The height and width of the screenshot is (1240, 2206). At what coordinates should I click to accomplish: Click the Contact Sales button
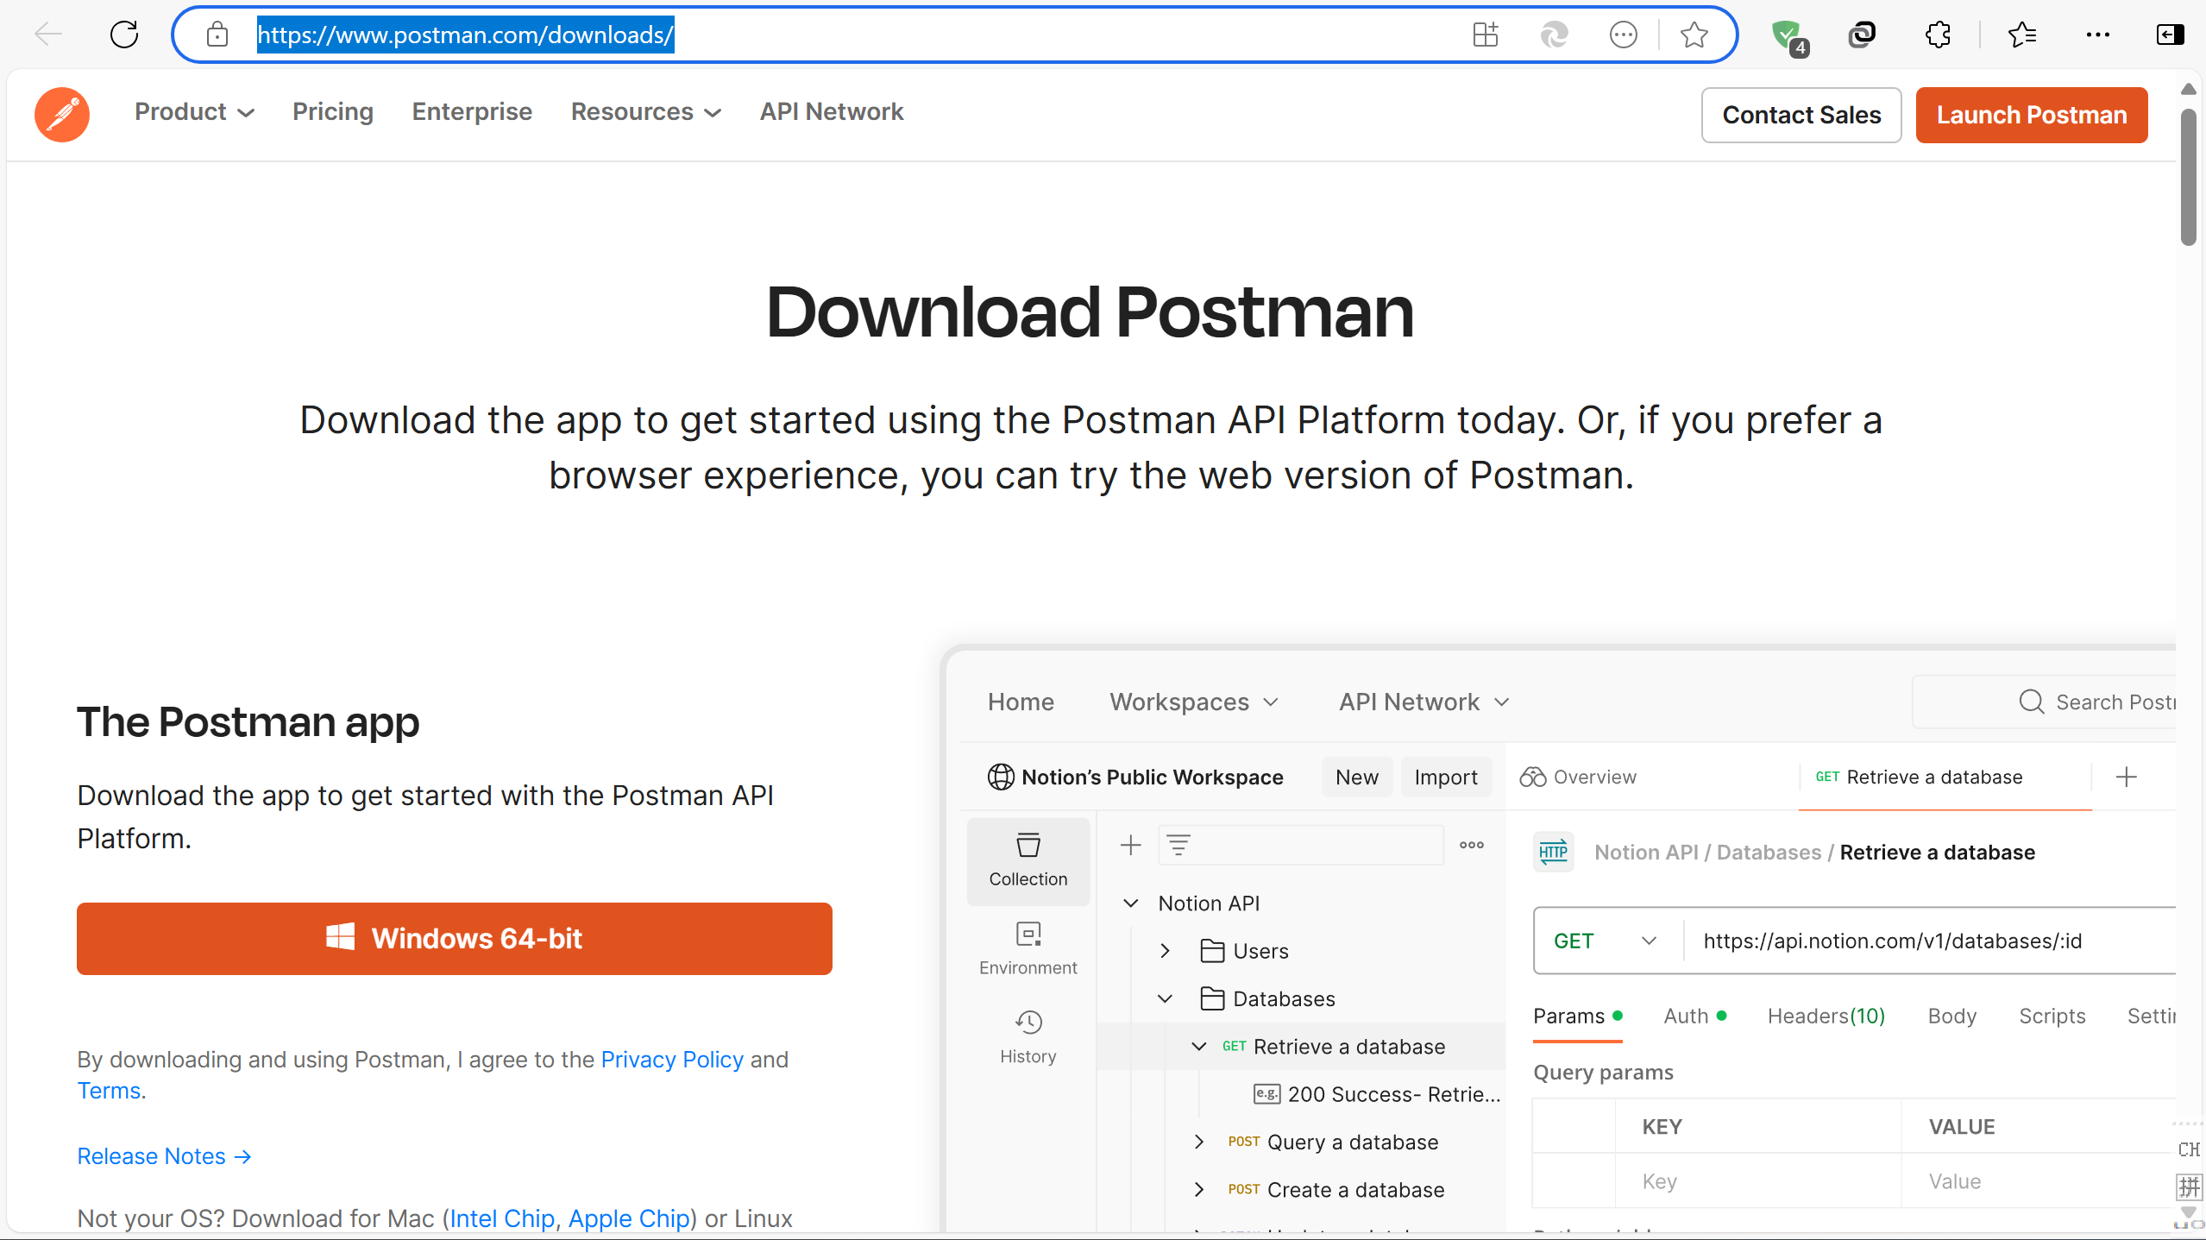1801,115
